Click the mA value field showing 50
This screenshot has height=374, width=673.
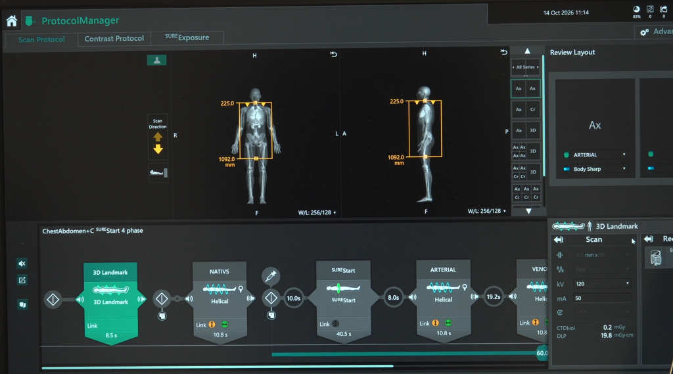tap(602, 298)
